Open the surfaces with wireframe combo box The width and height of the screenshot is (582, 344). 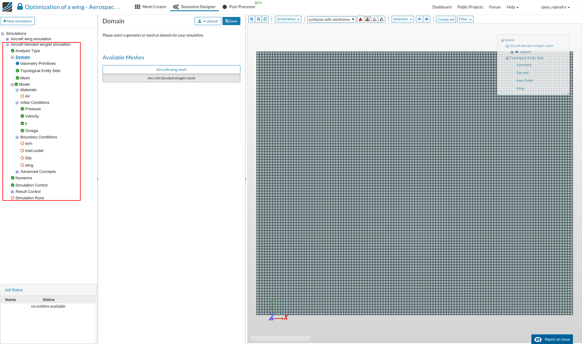pos(331,19)
